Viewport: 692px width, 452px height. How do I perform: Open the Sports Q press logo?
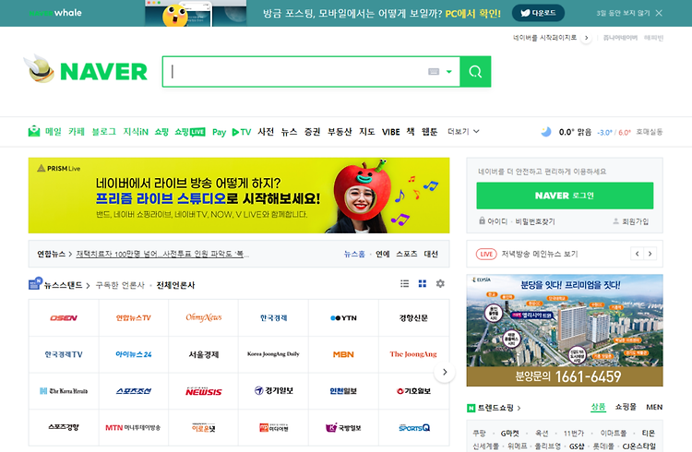coord(413,428)
